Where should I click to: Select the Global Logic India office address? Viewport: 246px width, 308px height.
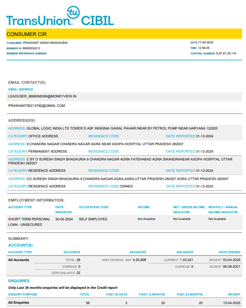click(122, 128)
